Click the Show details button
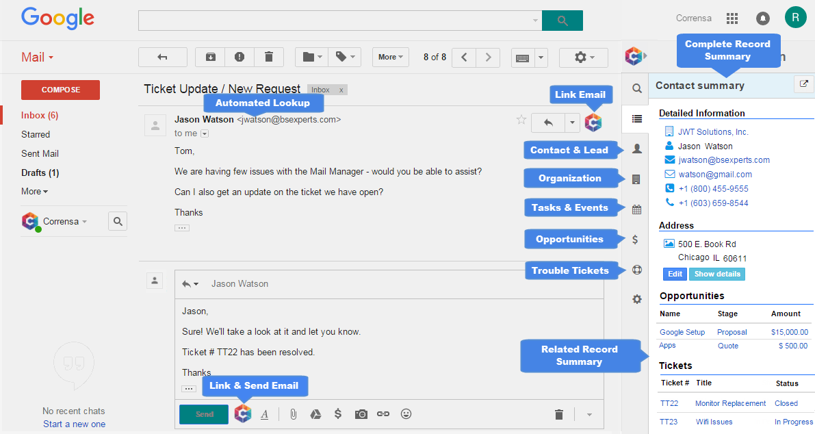The height and width of the screenshot is (434, 815). click(717, 274)
